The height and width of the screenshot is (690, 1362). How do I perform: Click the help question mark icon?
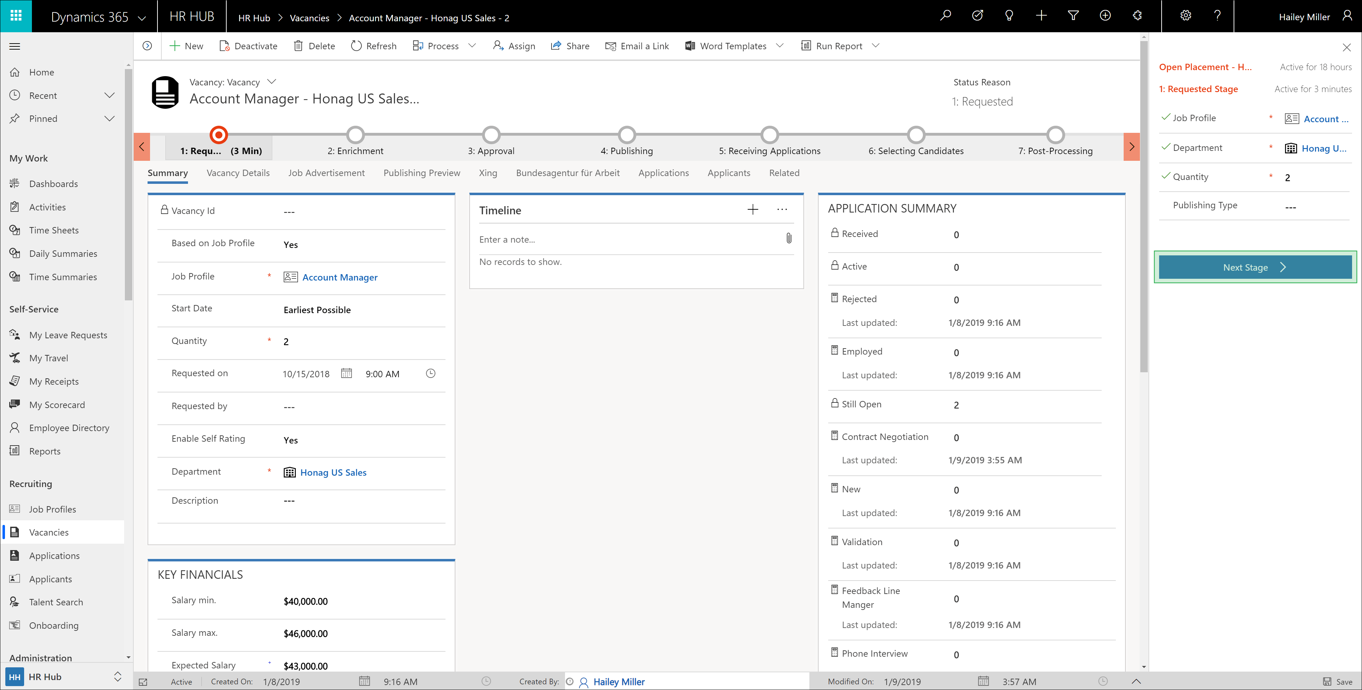pyautogui.click(x=1217, y=16)
